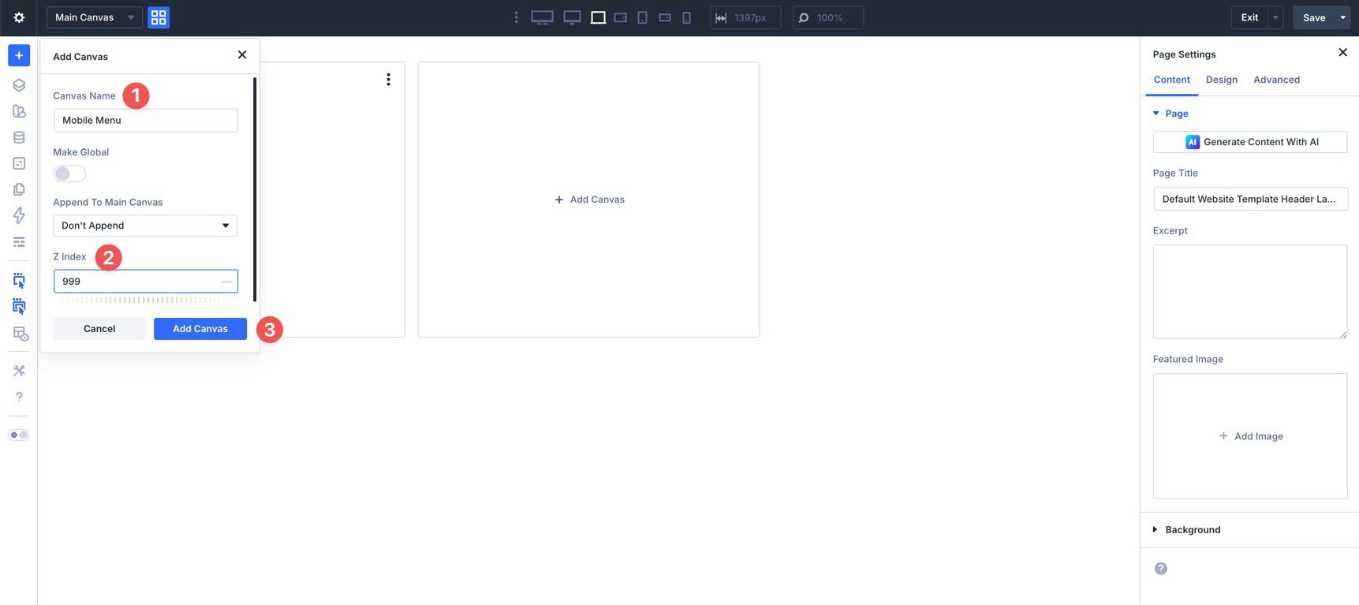Viewport: 1359px width, 605px height.
Task: Switch to the Advanced tab
Action: coord(1276,80)
